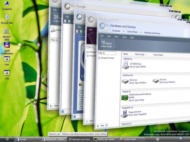Click green refresh icon in Neowin window

coord(81,32)
